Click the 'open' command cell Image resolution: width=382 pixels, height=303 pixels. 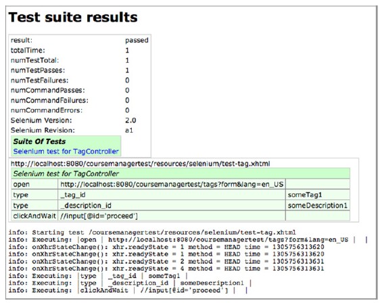coord(34,184)
